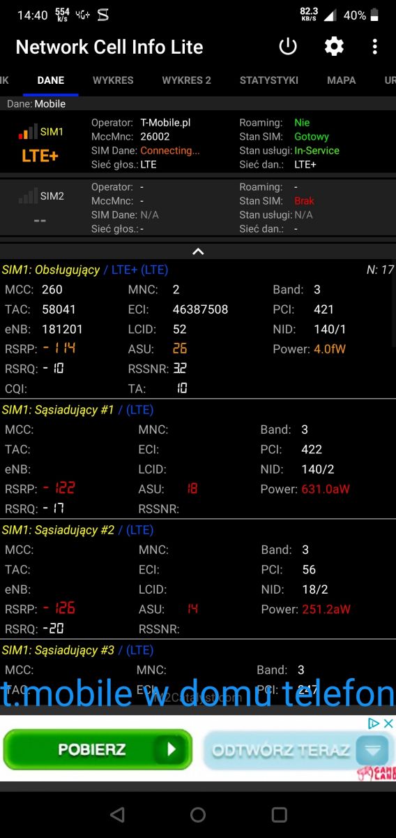Tap the power icon in app header
This screenshot has height=838, width=396.
(288, 47)
